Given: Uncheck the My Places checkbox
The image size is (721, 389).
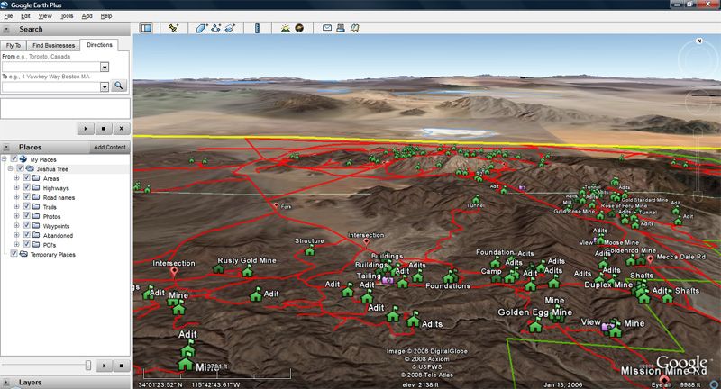Looking at the screenshot, I should pos(14,159).
